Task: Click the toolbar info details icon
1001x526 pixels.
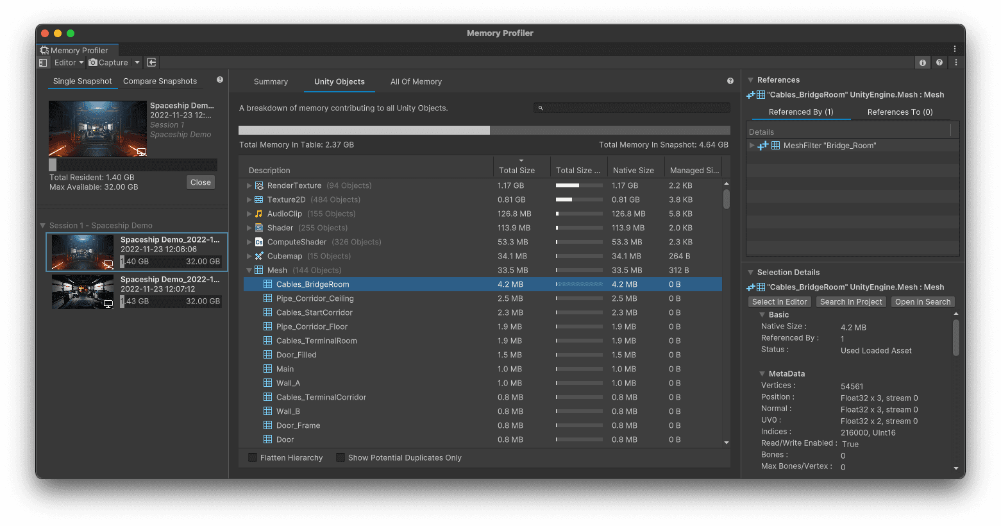Action: pos(923,62)
